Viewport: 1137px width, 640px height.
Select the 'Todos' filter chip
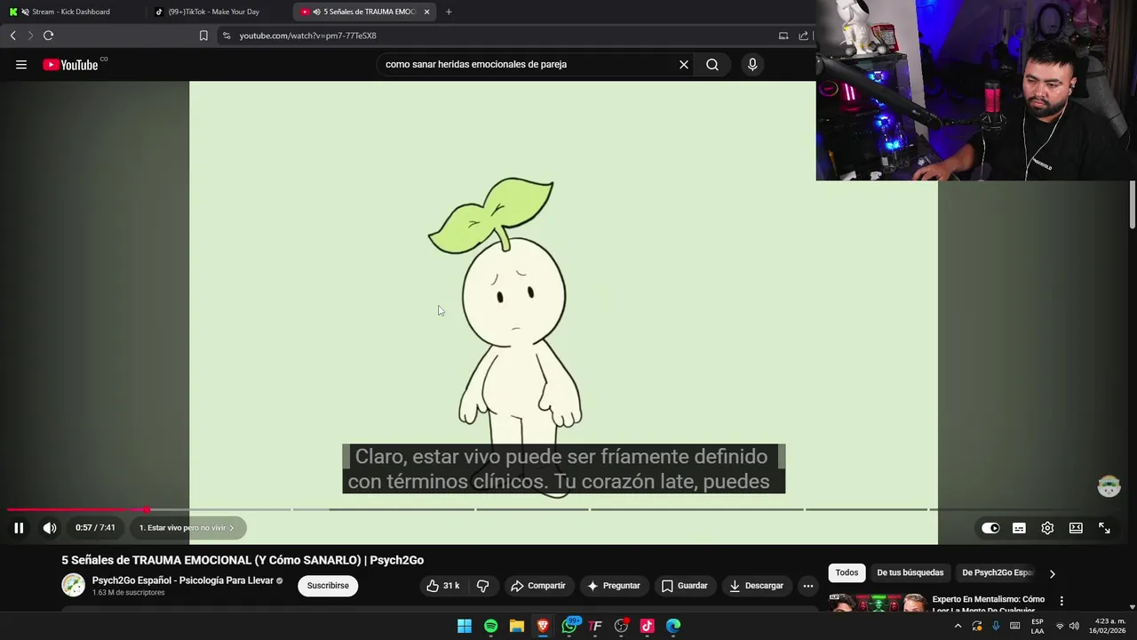pyautogui.click(x=847, y=573)
